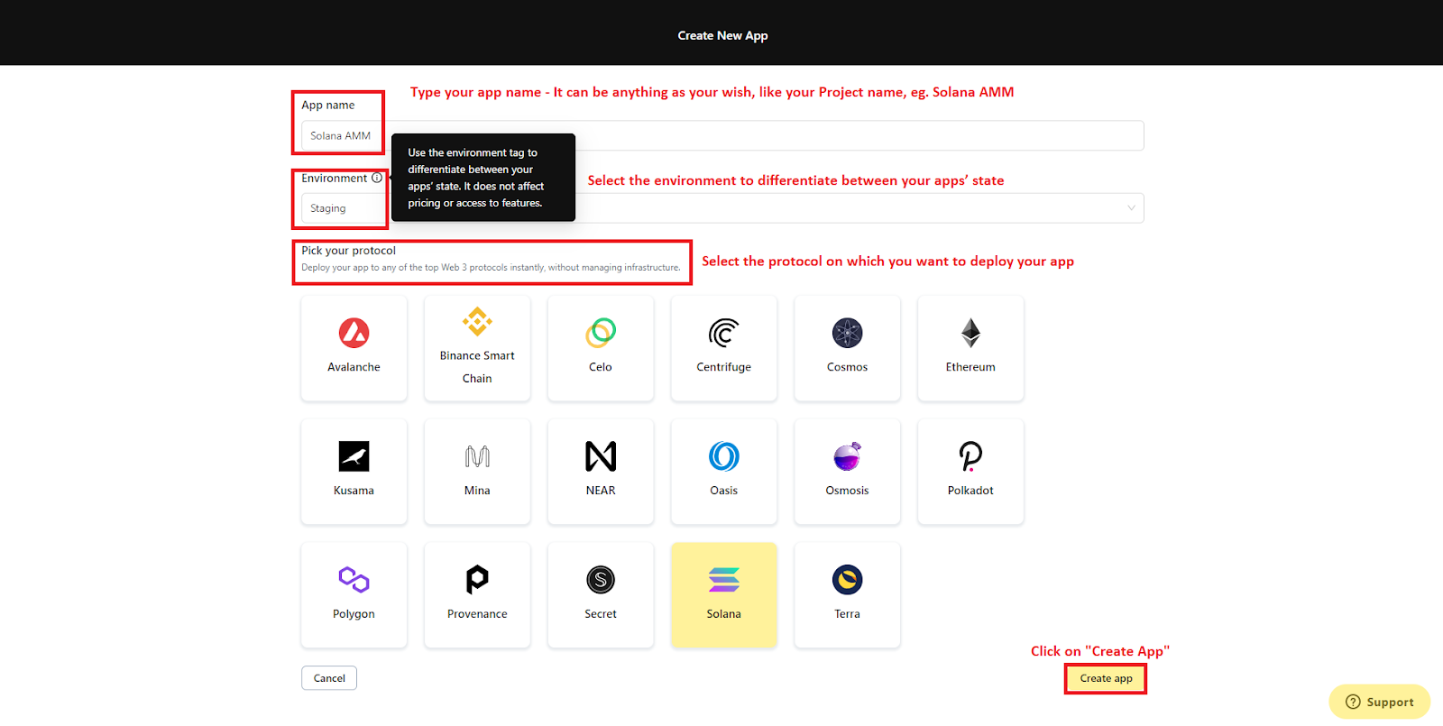Pick the Osmosis flask icon

[x=847, y=456]
